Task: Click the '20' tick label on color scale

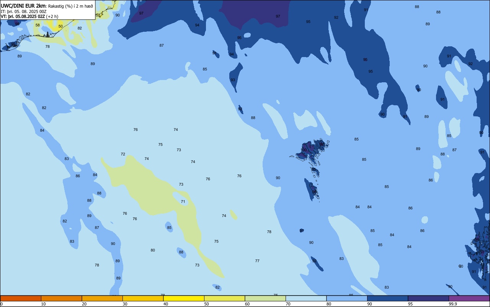Action: pos(84,304)
